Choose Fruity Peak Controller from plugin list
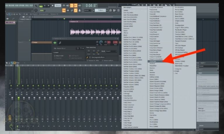This screenshot has width=224, height=134. point(156,30)
